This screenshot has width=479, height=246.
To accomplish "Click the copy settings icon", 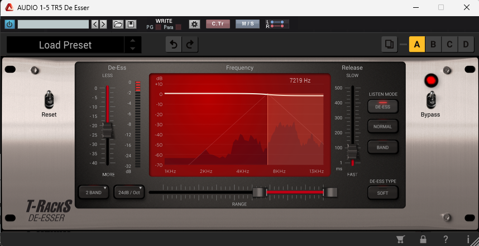I will click(x=389, y=45).
